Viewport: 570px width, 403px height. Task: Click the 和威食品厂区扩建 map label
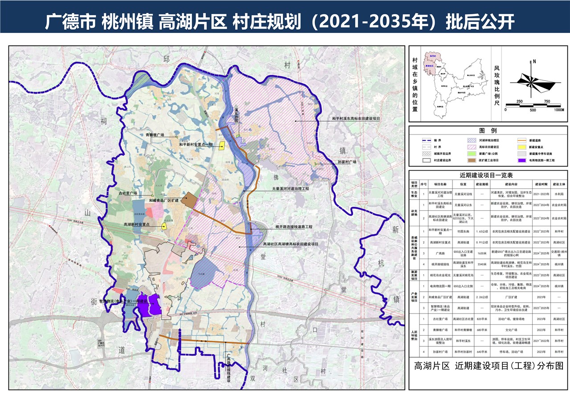pos(163,201)
